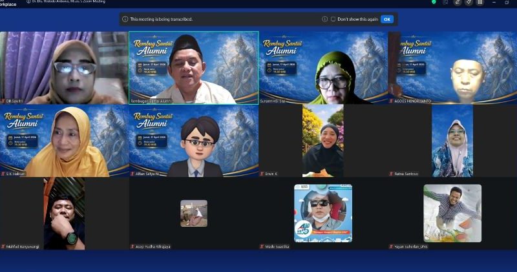517x272 pixels.
Task: Select Alfian Setya N's avatar tile
Action: pos(193,141)
